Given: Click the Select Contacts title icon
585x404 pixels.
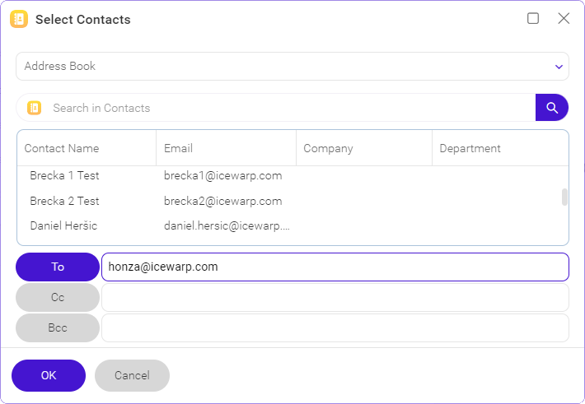Looking at the screenshot, I should (19, 19).
